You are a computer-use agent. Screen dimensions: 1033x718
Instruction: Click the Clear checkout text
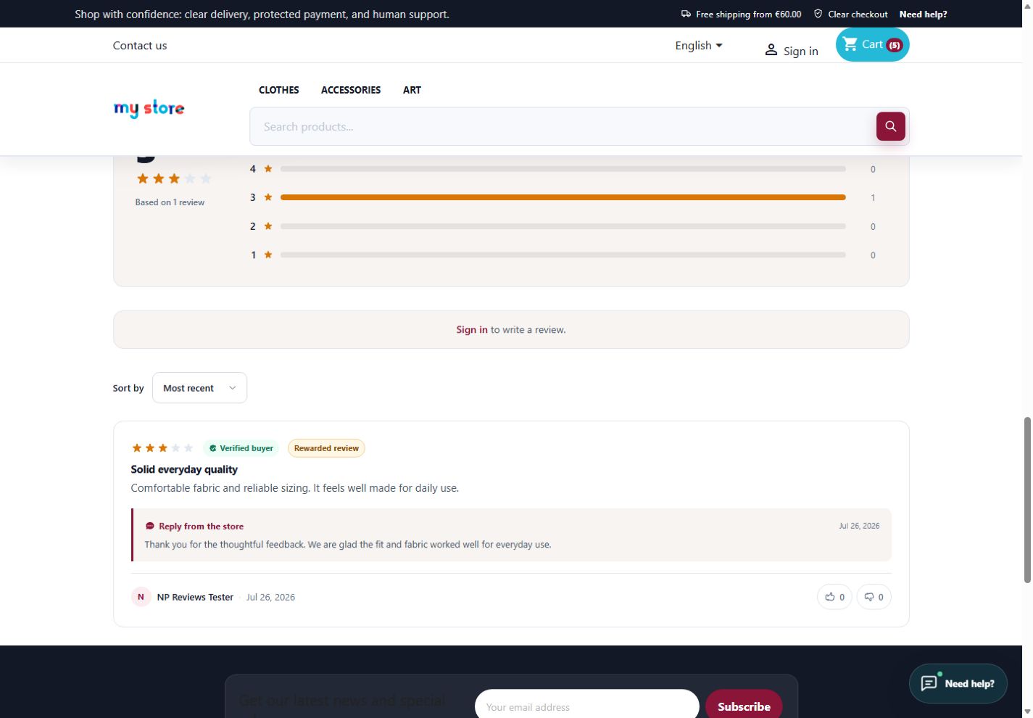(858, 14)
